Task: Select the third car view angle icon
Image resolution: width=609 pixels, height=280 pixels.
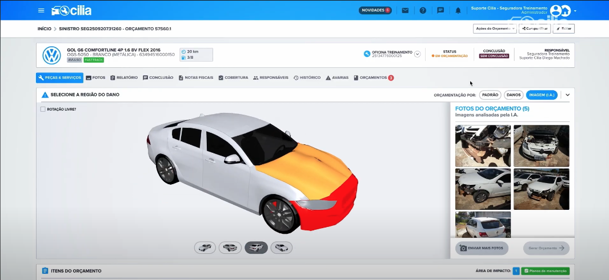Action: [256, 247]
